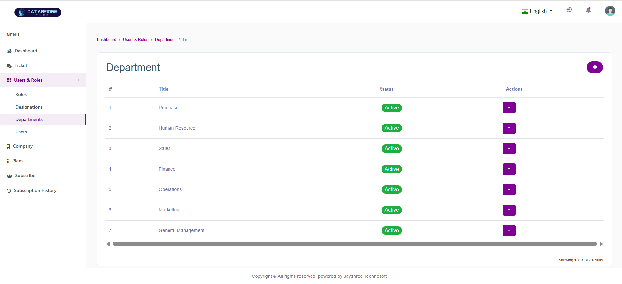Click the Plans icon in sidebar
The image size is (622, 284).
coord(8,161)
